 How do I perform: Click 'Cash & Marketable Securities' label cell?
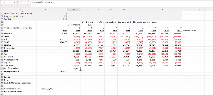20,83
